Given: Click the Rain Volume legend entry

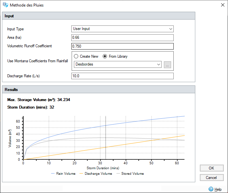Looking at the screenshot, I should coord(63,173).
